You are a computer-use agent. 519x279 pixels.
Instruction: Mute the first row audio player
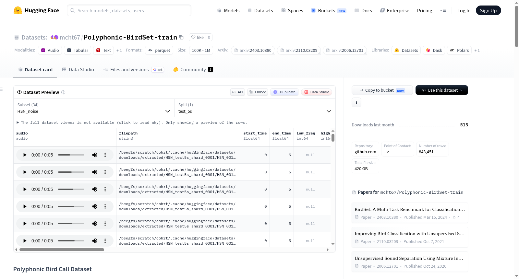(x=95, y=155)
